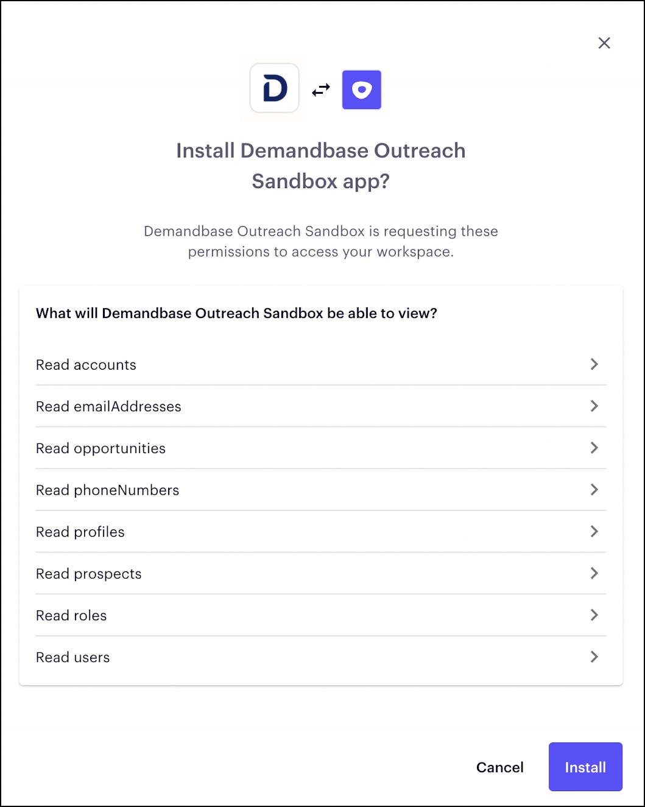Expand the Read accounts chevron
The height and width of the screenshot is (807, 645).
click(x=594, y=364)
